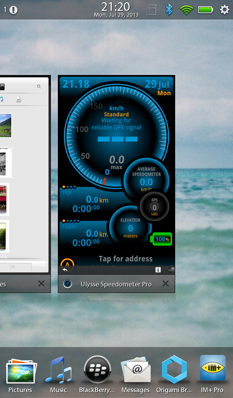This screenshot has width=233, height=398.
Task: Close the Ulysse Speedometer Pro app card
Action: coord(165,283)
